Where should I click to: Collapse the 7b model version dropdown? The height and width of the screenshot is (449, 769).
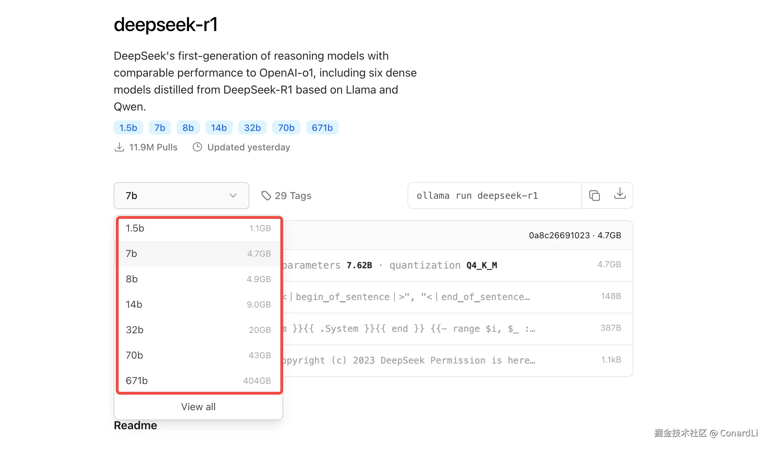pyautogui.click(x=181, y=196)
